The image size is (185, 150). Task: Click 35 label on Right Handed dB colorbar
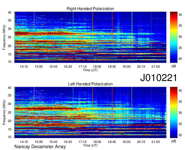tap(180, 26)
